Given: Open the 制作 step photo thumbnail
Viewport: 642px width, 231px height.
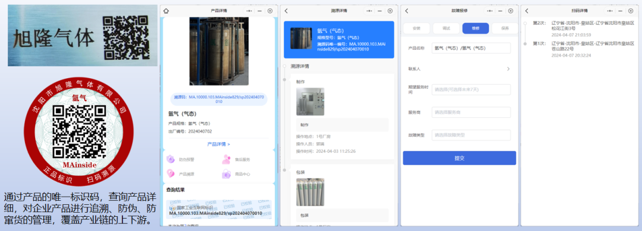Looking at the screenshot, I should click(x=310, y=102).
